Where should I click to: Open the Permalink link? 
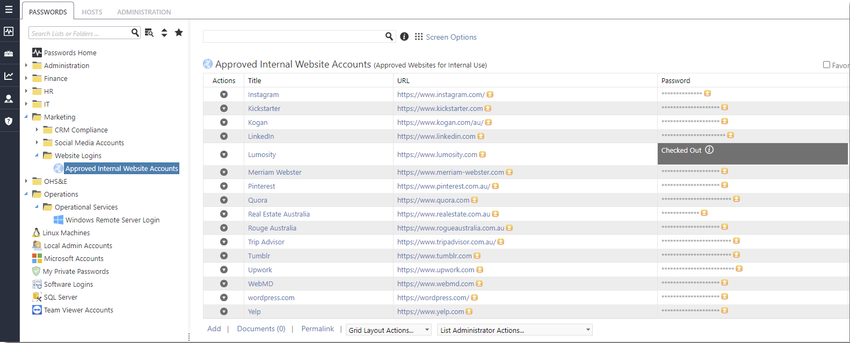click(x=317, y=329)
